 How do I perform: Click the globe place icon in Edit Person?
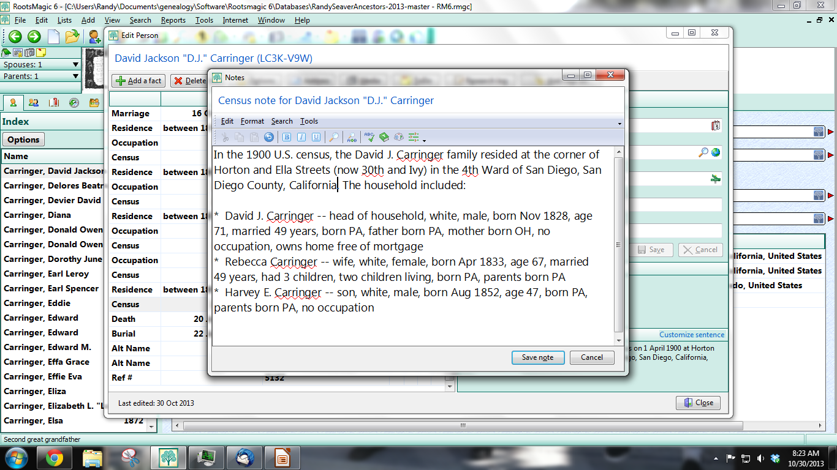[x=716, y=152]
